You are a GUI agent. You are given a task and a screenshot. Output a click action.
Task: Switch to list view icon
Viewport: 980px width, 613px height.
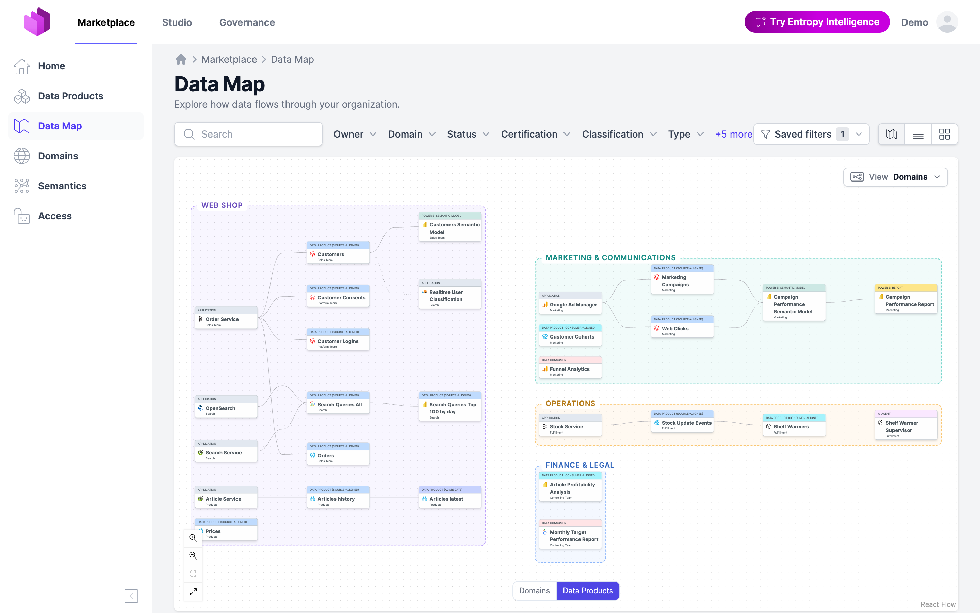[918, 134]
